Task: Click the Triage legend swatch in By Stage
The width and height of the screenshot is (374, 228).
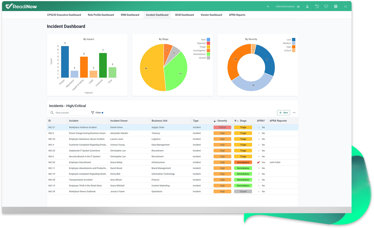Action: [x=208, y=47]
